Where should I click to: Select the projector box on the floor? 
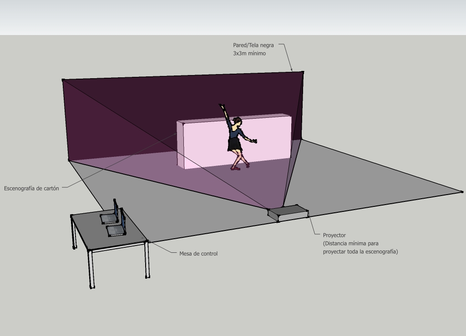click(x=288, y=212)
